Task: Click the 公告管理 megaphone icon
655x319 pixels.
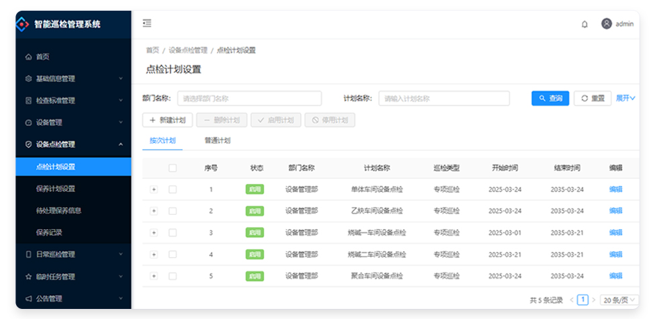Action: (x=28, y=298)
